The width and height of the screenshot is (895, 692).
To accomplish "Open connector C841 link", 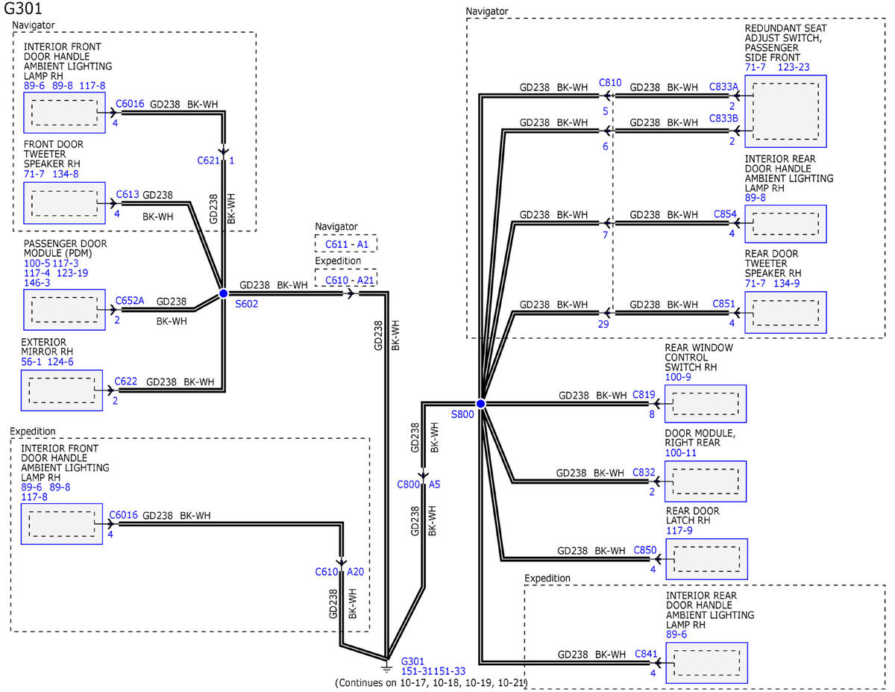I will tap(645, 654).
